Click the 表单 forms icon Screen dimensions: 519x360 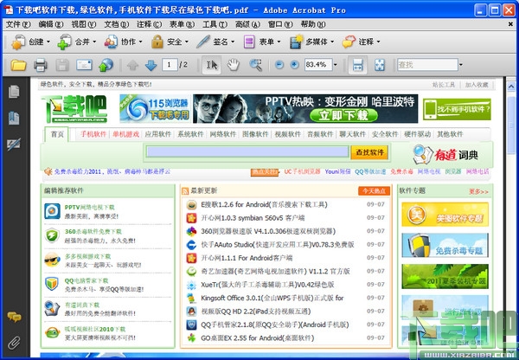click(249, 42)
